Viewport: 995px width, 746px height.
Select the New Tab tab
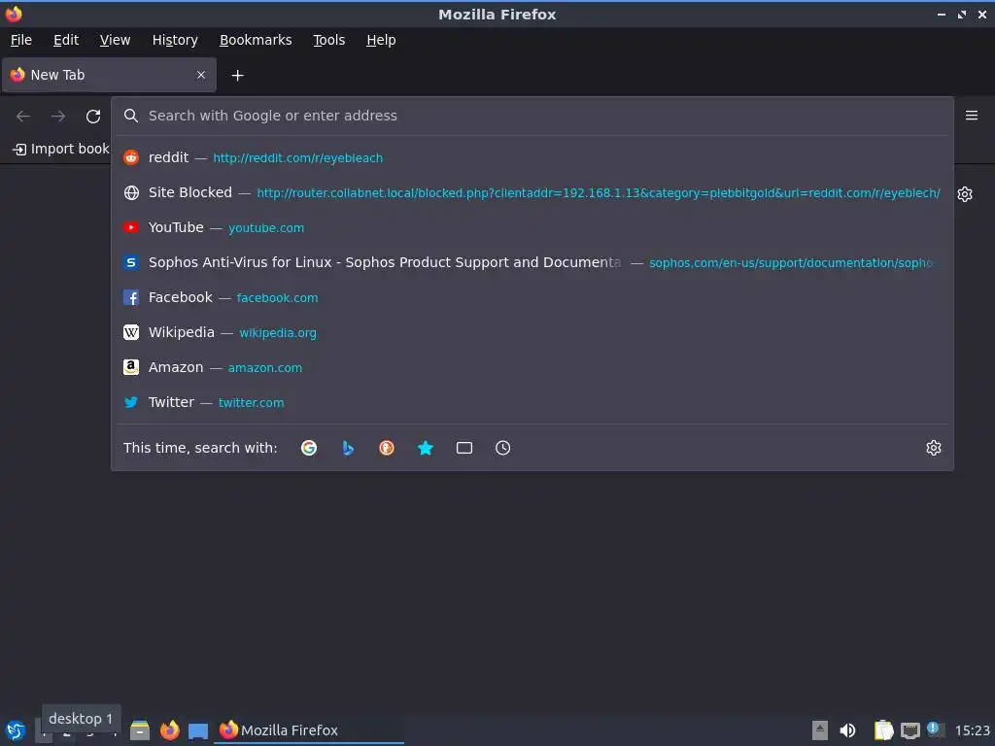(x=109, y=75)
